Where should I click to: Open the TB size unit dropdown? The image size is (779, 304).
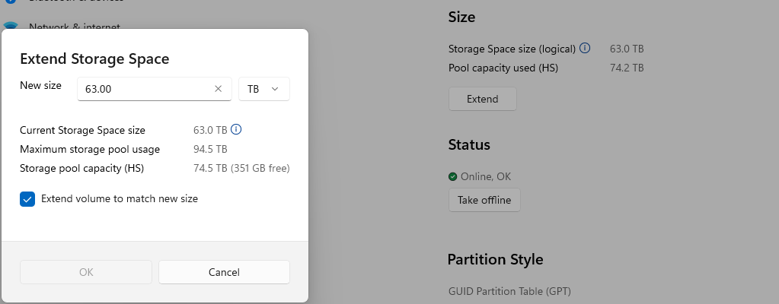263,89
